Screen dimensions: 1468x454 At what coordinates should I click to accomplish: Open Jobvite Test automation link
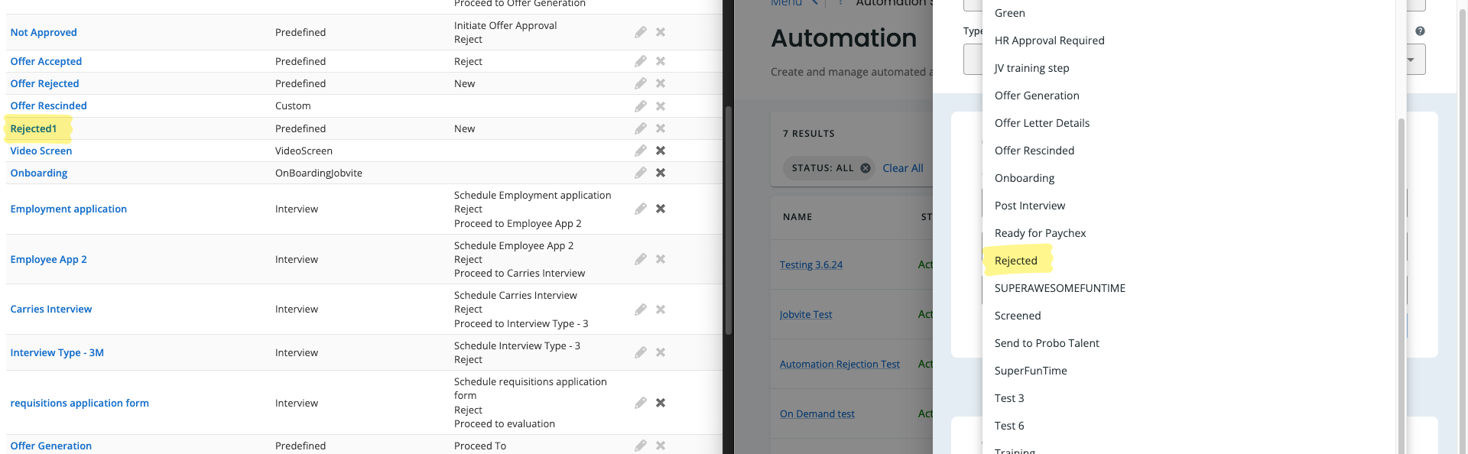coord(806,314)
